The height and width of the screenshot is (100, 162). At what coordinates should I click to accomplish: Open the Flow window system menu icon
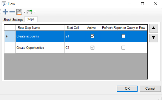pos(4,4)
